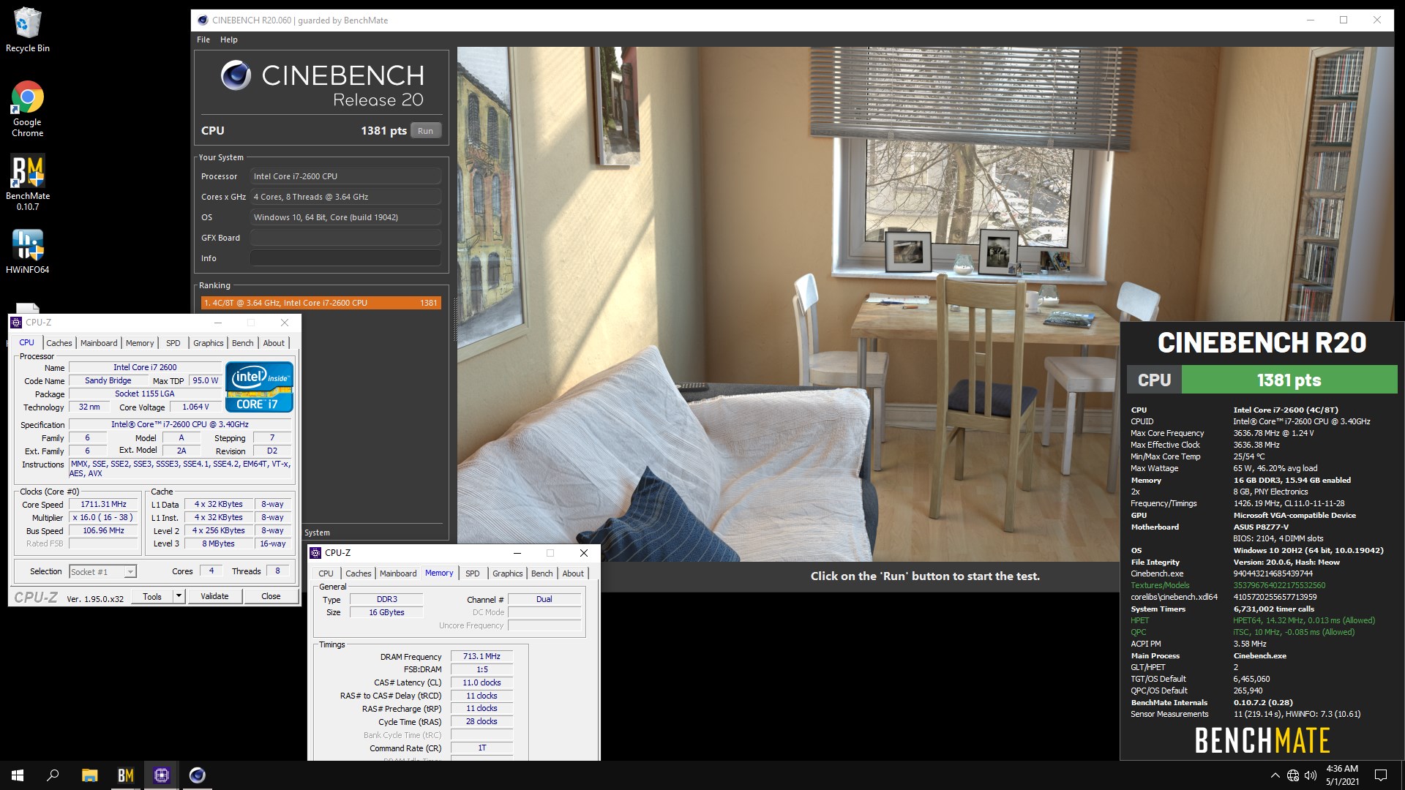1405x790 pixels.
Task: Switch to Mainboard tab in CPU-Z CPU window
Action: (99, 343)
